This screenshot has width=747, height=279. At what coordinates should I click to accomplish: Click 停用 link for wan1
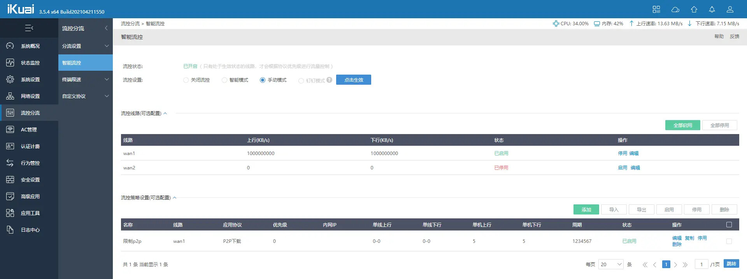coord(622,153)
